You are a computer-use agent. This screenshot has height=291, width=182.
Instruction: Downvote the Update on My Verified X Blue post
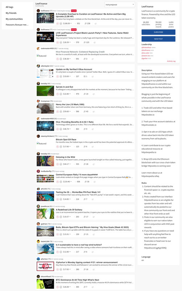61,76
